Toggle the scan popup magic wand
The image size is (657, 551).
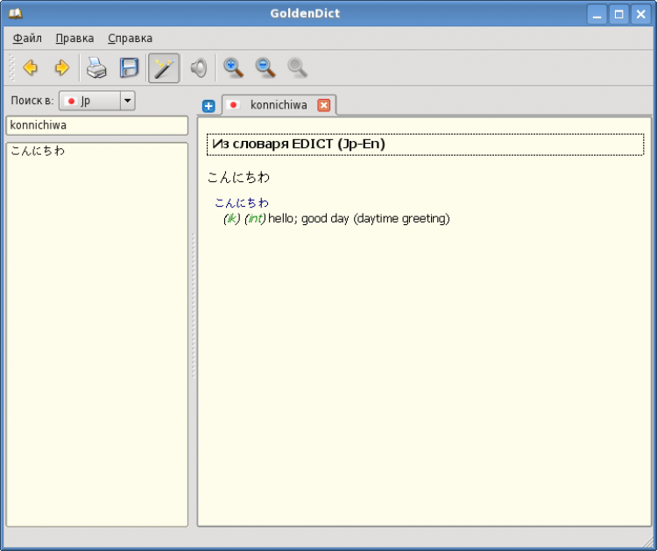tap(164, 68)
